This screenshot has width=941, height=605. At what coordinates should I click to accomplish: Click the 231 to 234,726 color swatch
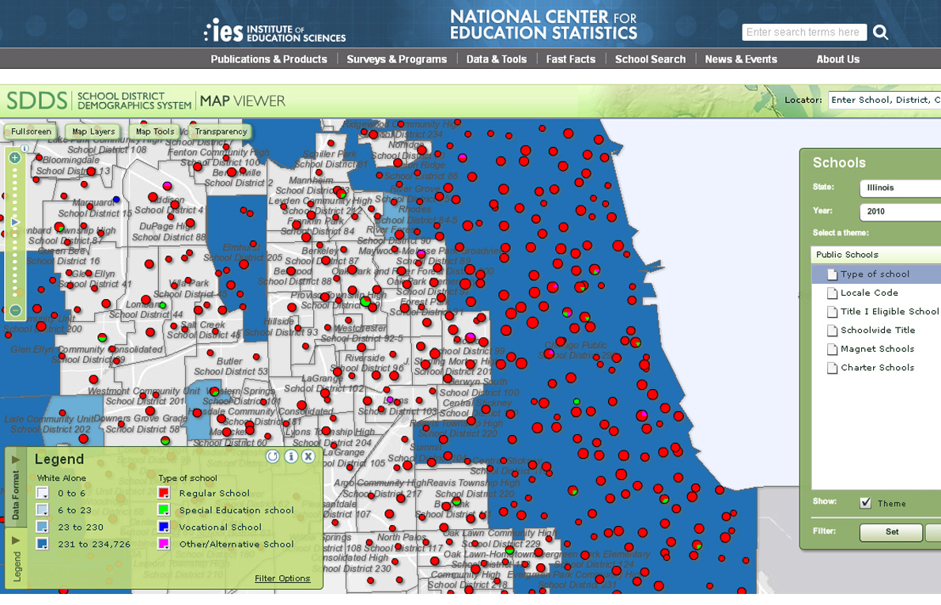pyautogui.click(x=42, y=544)
